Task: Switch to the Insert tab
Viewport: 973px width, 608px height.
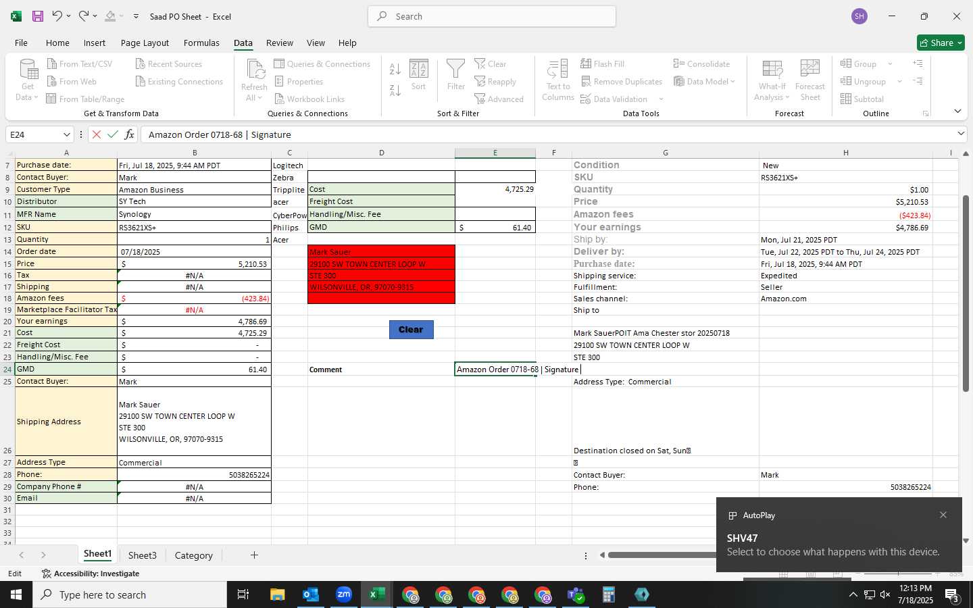Action: [95, 43]
